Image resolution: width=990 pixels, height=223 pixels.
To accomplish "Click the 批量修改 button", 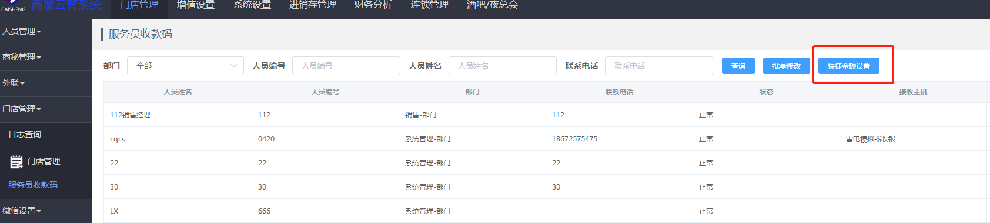I will tap(787, 66).
